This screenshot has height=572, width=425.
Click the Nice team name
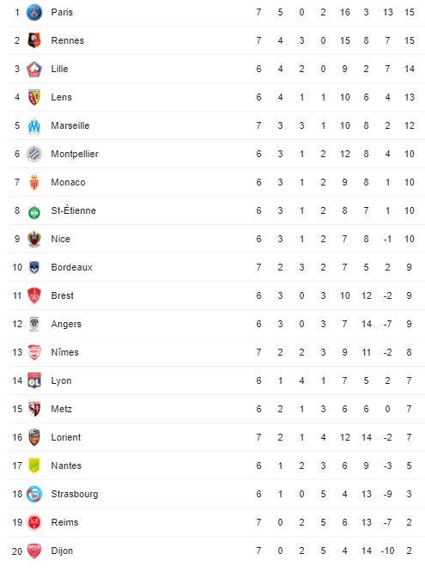point(61,239)
